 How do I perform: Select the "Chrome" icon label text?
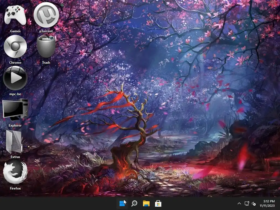[15, 63]
